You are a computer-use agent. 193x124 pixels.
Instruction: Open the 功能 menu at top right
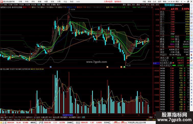coord(144,2)
